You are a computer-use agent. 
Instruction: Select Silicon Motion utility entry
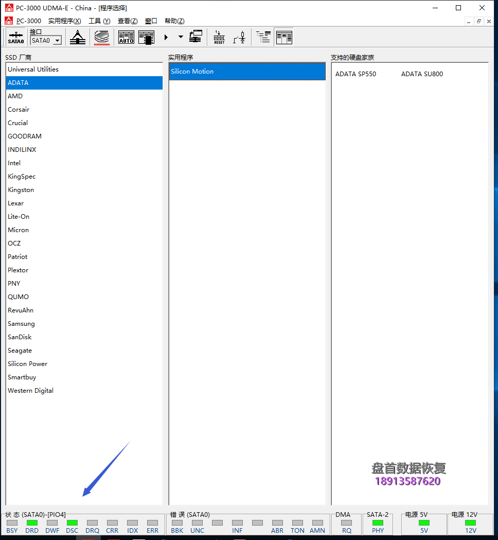[247, 72]
